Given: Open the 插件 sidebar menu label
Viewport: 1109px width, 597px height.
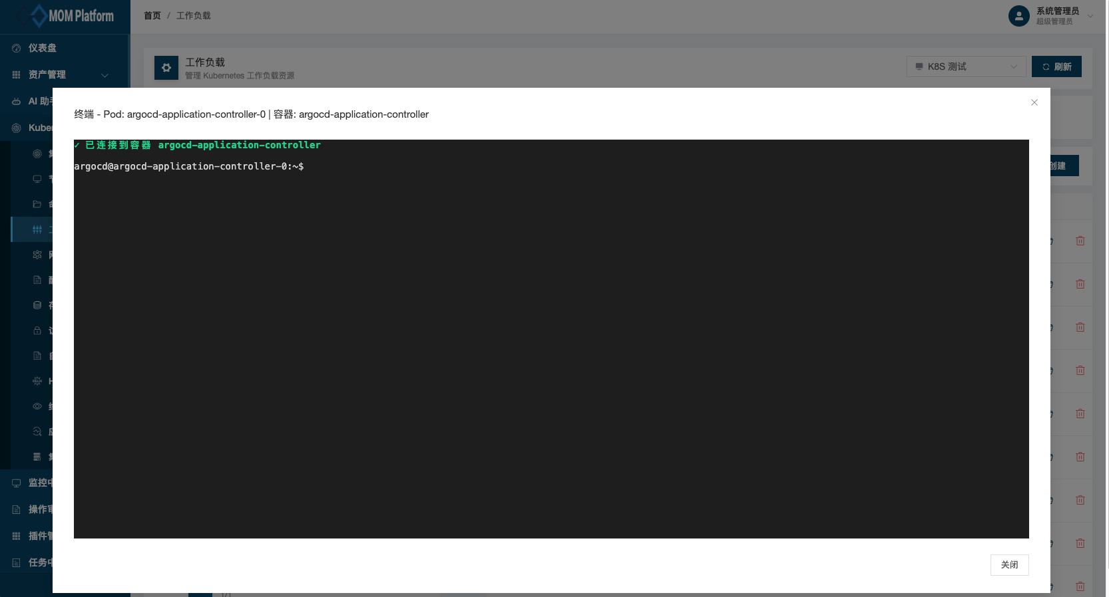Looking at the screenshot, I should [x=40, y=536].
